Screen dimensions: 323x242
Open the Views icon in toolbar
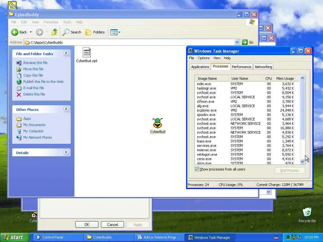114,32
